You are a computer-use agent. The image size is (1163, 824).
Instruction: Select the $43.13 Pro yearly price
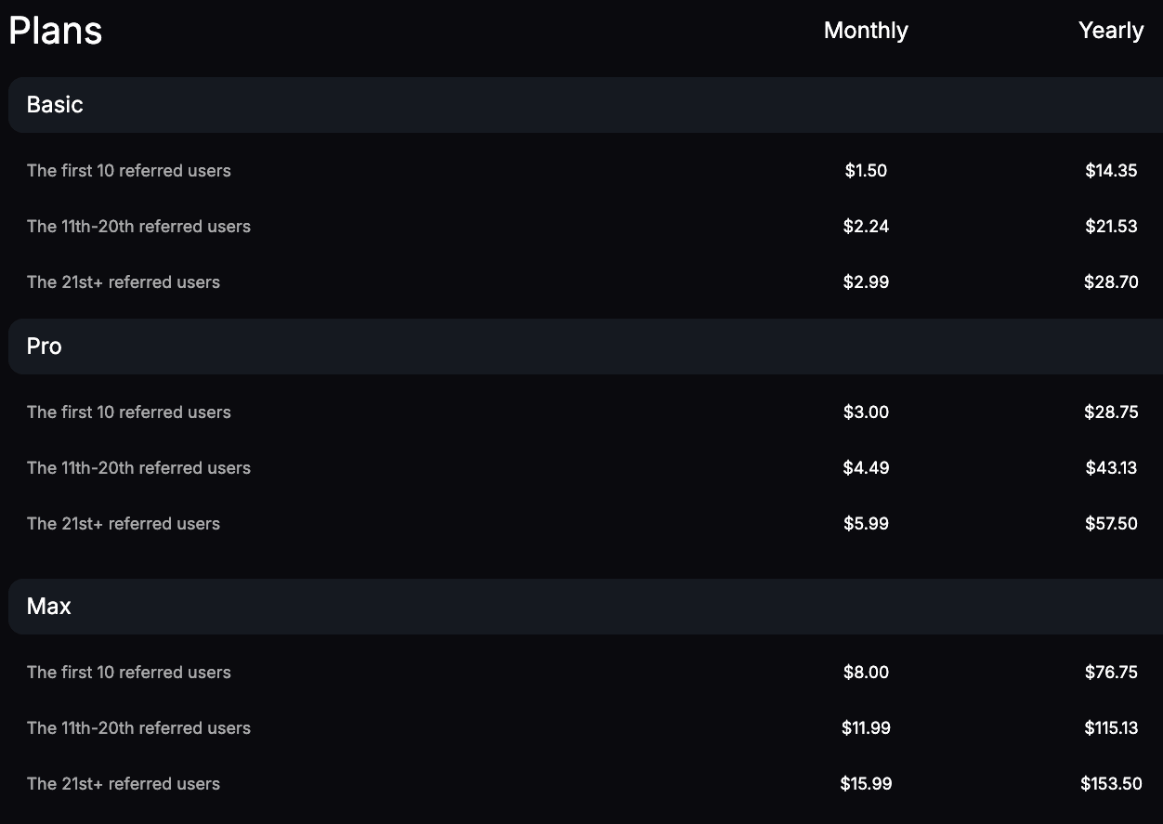(x=1111, y=467)
